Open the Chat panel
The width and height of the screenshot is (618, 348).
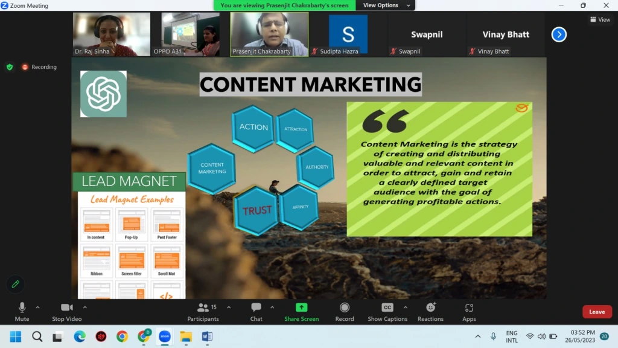256,311
